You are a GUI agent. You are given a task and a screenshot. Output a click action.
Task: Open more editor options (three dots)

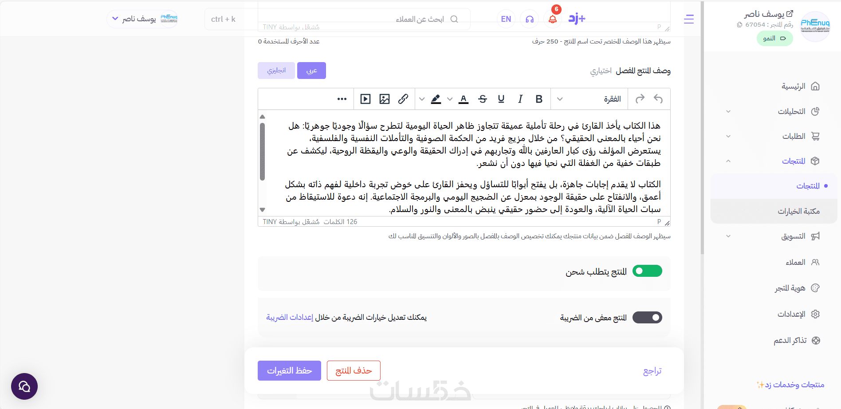point(342,99)
